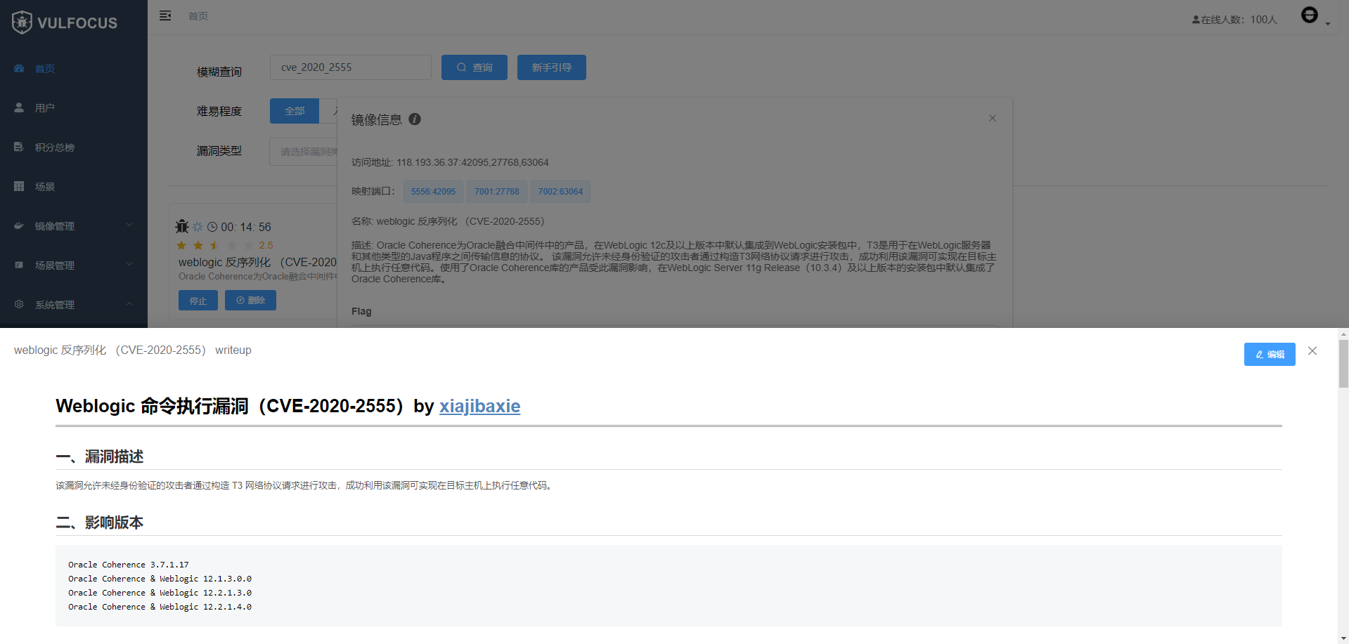This screenshot has height=644, width=1349.
Task: Click the Oracle Coherence 3.7.1.17 code line
Action: tap(129, 565)
